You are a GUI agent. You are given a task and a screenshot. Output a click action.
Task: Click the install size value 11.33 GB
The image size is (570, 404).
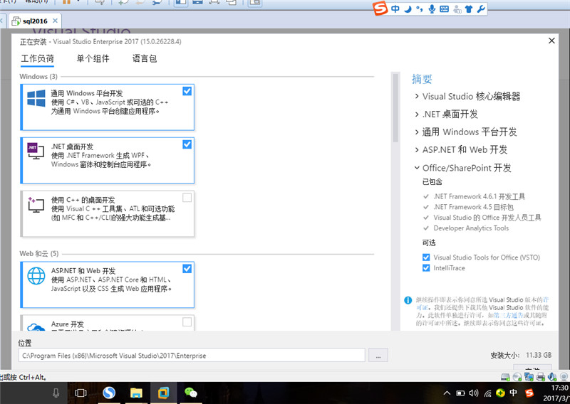[x=539, y=355]
